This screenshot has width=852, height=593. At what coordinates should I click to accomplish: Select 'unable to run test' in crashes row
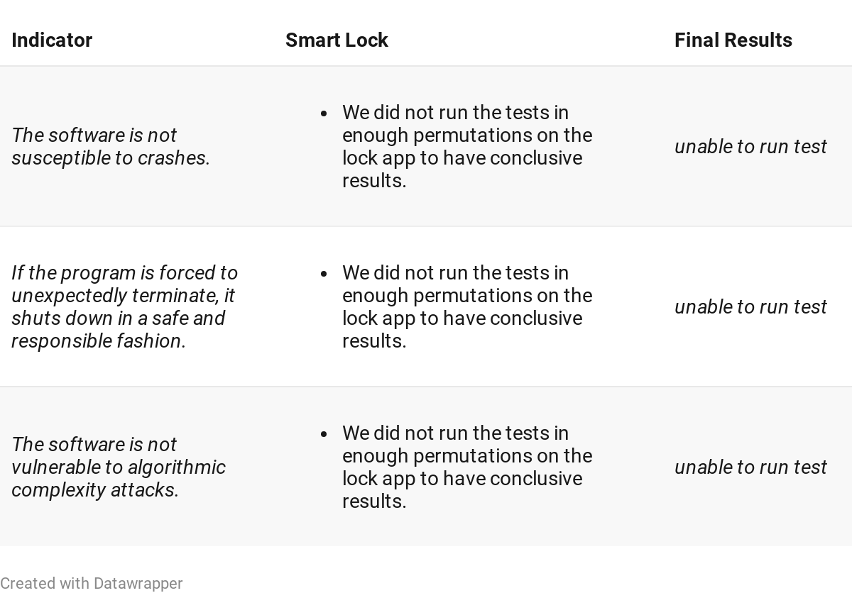point(750,146)
